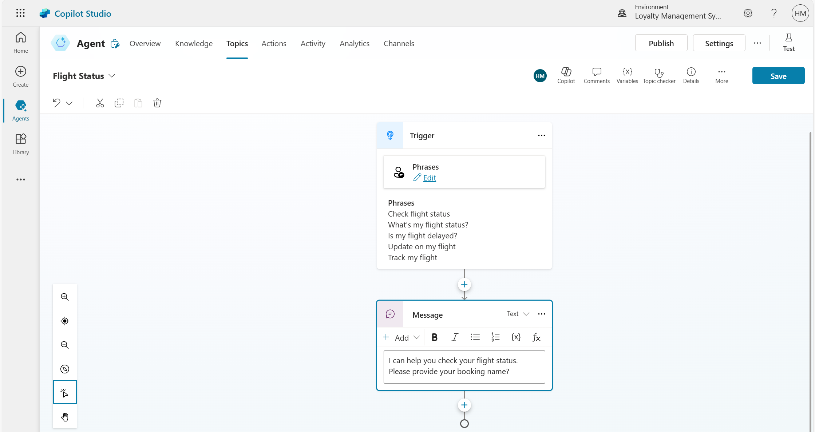This screenshot has width=815, height=432.
Task: Open the Variables panel
Action: click(627, 75)
